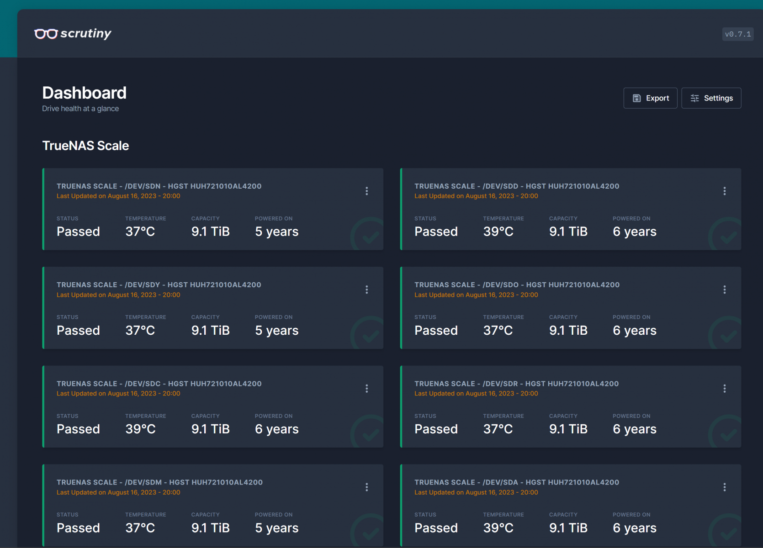Click the 6 years value on the /DEV/SDD card
This screenshot has height=548, width=763.
pos(635,232)
